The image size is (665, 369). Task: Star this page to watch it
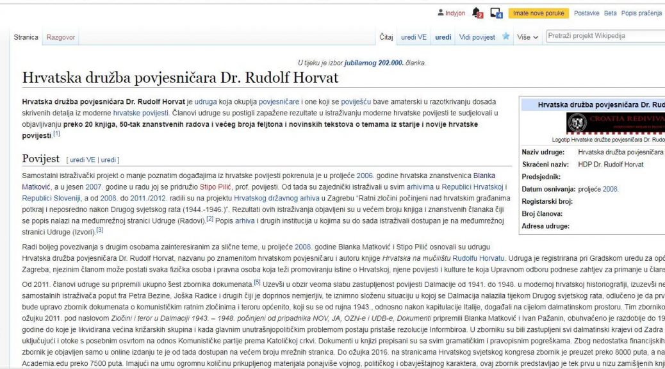coord(506,37)
